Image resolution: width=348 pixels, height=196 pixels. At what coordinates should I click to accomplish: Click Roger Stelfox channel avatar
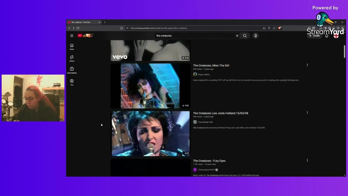tap(195, 74)
